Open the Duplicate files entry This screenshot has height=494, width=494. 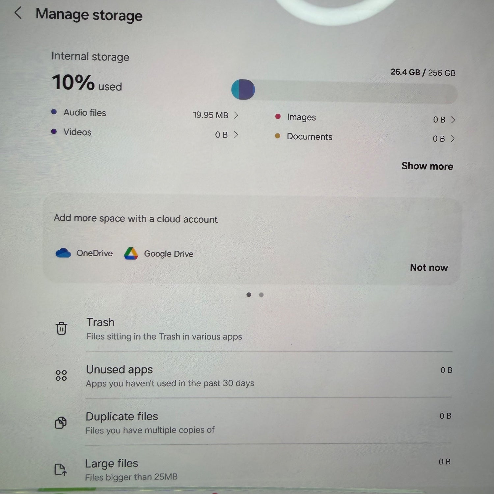(x=252, y=423)
